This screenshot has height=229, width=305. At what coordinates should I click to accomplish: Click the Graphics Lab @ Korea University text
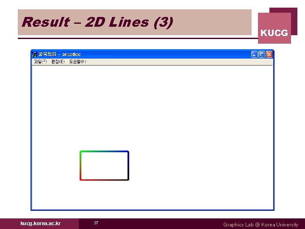click(x=261, y=224)
